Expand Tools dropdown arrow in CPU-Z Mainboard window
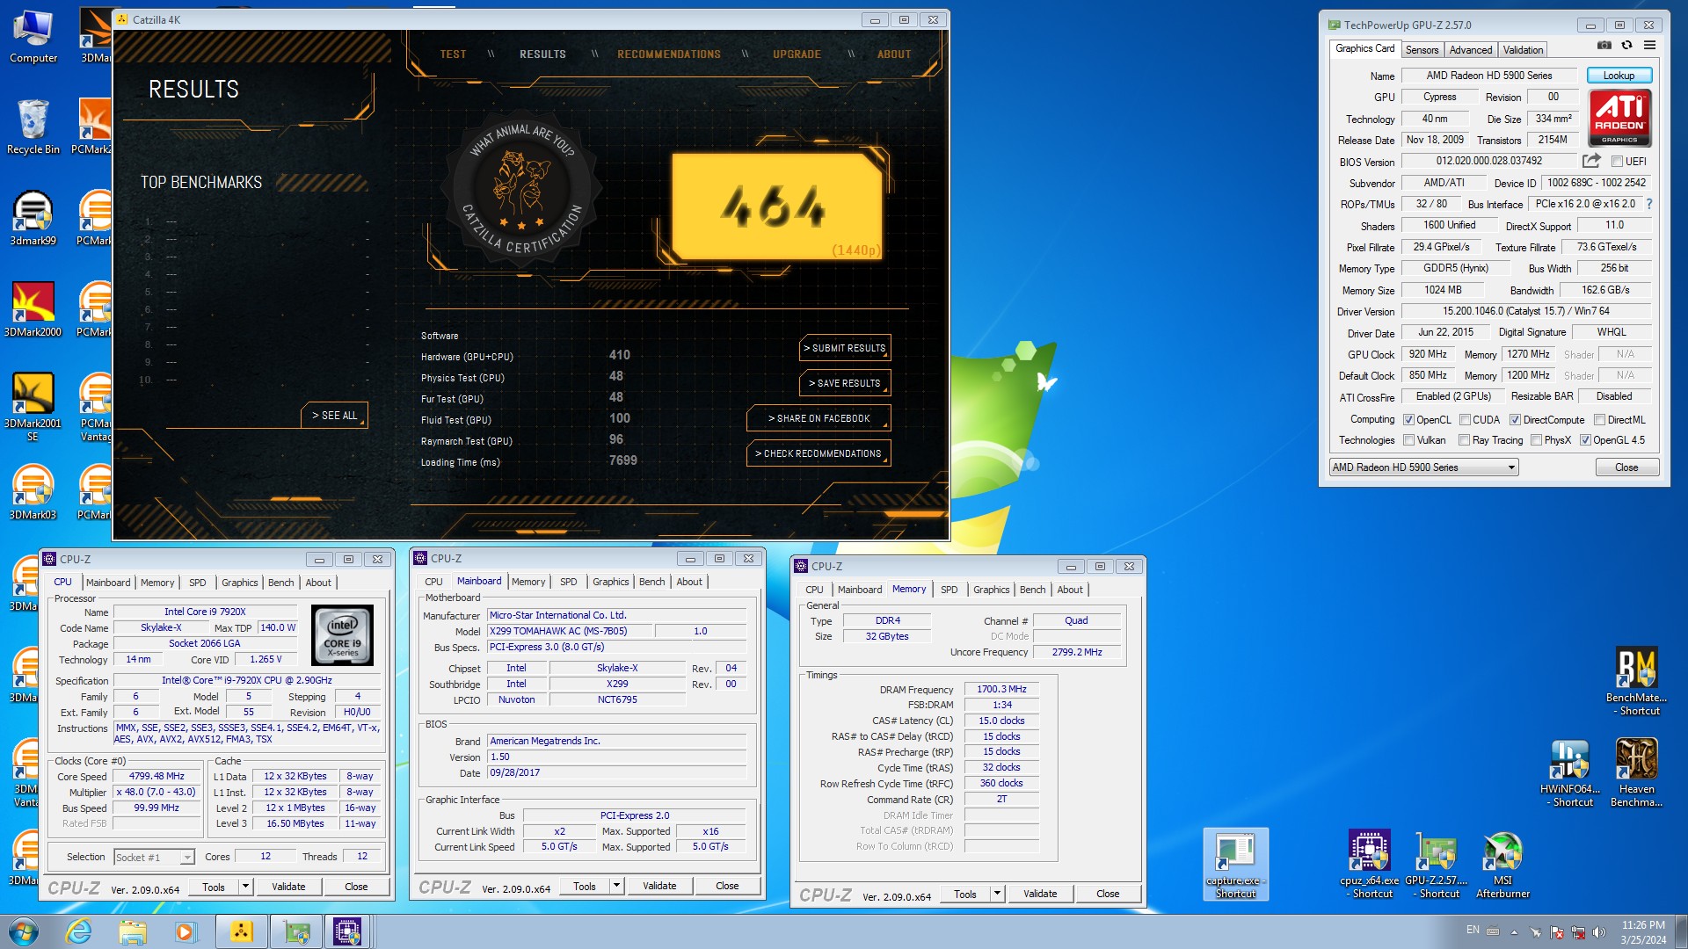This screenshot has height=949, width=1688. pos(617,886)
